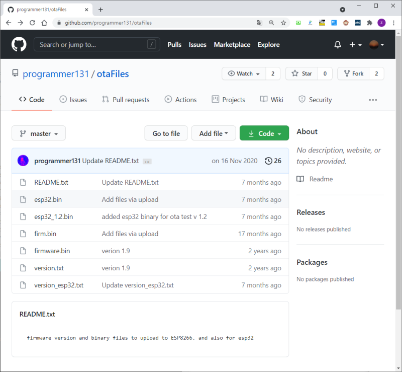Click the branch icon on the master button

24,133
